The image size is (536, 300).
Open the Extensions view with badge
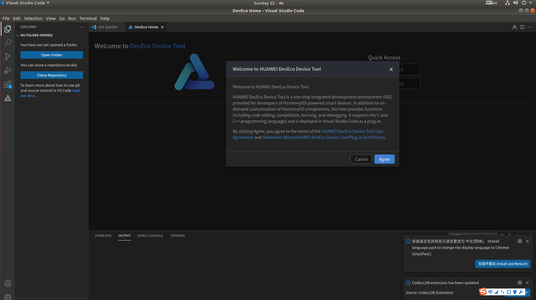8,84
